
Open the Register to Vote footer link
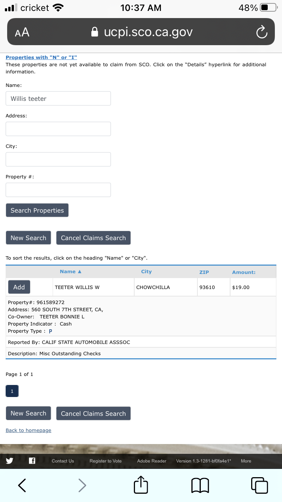pyautogui.click(x=106, y=461)
